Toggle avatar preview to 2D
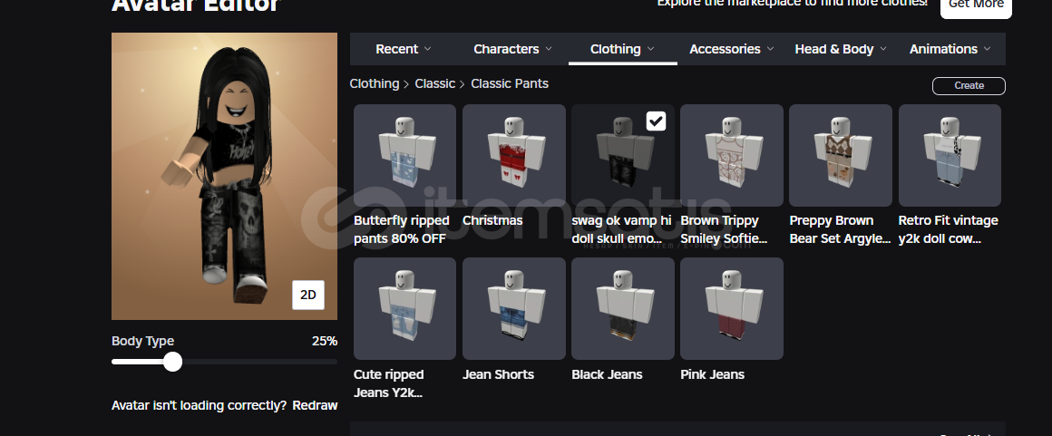This screenshot has height=436, width=1052. tap(308, 296)
